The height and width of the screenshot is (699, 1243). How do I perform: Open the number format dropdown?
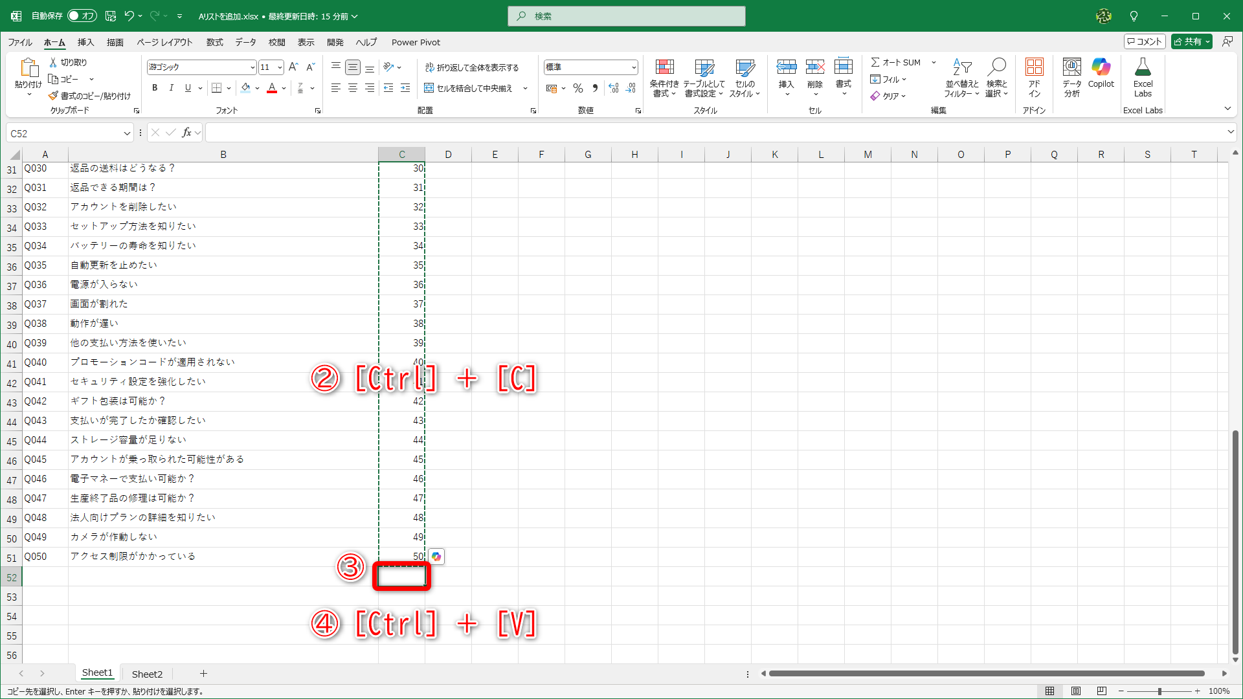(634, 67)
